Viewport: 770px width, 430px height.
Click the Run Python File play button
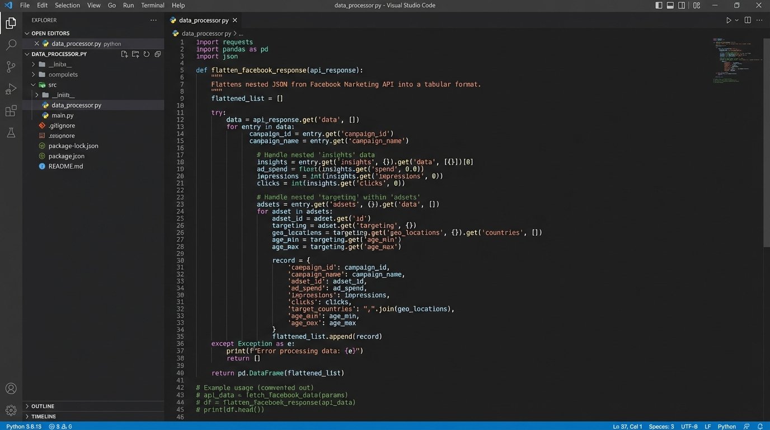point(729,20)
